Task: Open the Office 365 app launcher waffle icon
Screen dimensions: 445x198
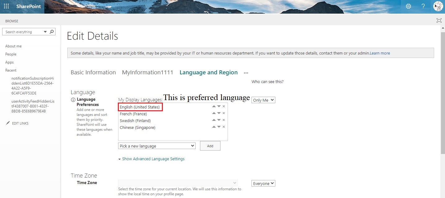Action: (6, 6)
